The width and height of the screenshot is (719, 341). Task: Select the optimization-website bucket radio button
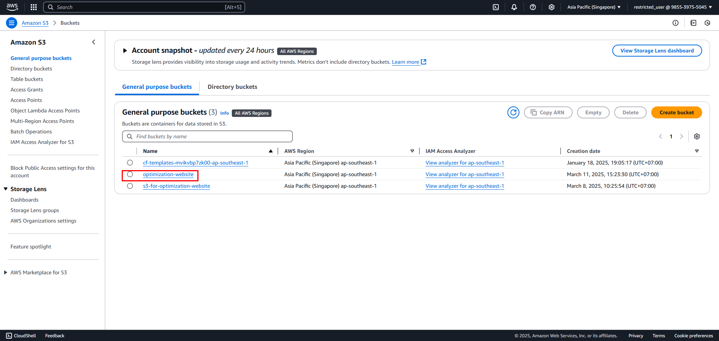pyautogui.click(x=130, y=174)
